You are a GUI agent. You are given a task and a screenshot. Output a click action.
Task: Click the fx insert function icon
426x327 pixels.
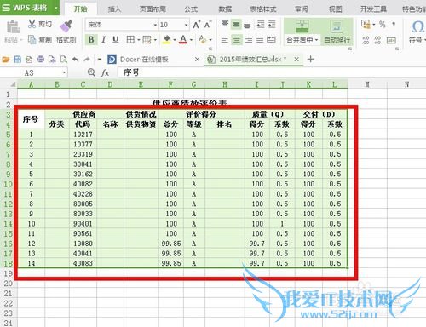coord(105,73)
